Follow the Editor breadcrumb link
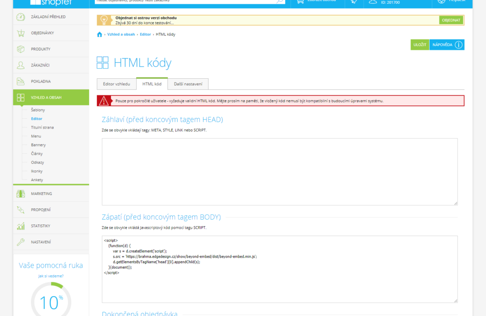The height and width of the screenshot is (316, 486). point(145,34)
